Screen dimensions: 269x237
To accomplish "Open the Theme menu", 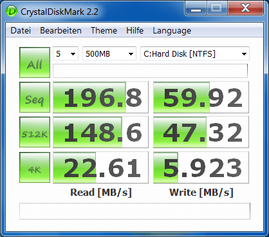I will (104, 31).
